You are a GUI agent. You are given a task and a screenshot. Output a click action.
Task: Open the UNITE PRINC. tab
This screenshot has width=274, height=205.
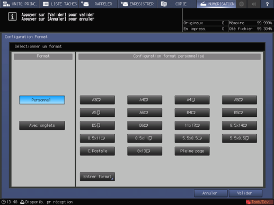(x=20, y=4)
